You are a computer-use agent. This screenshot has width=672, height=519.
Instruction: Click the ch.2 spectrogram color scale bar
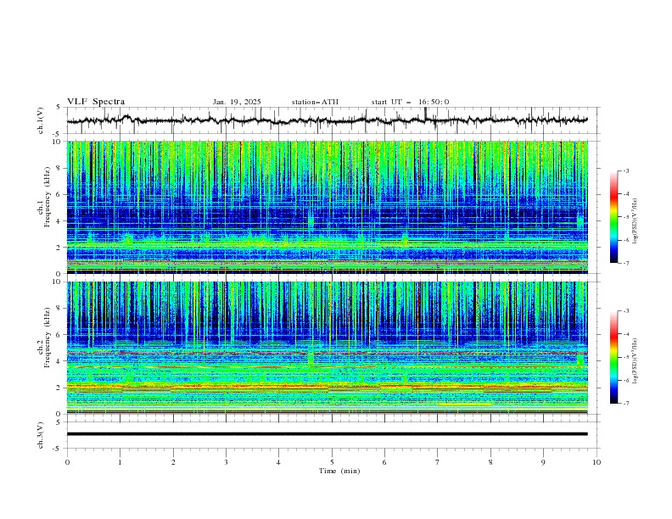coord(613,357)
